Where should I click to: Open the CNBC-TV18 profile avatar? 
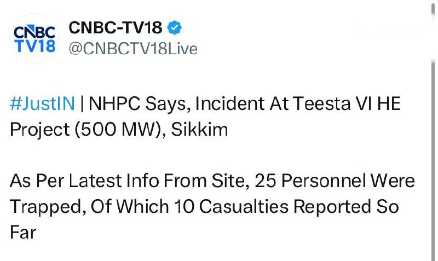(x=34, y=38)
